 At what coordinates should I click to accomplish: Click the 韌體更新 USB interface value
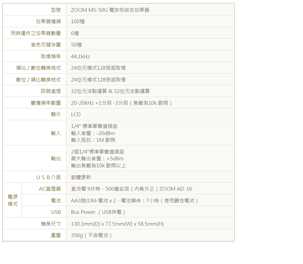[81, 177]
